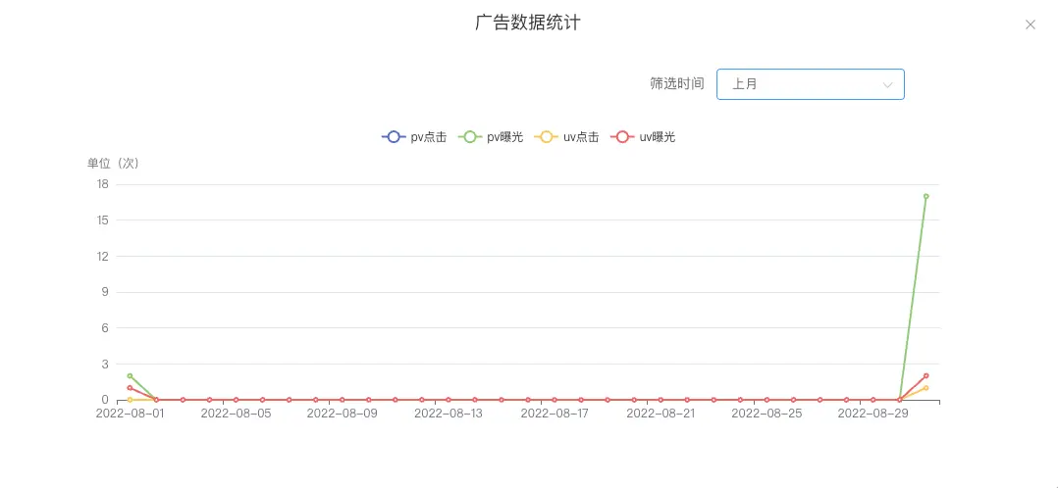Click the green pv曝光 point on 2022-08-01

[130, 375]
